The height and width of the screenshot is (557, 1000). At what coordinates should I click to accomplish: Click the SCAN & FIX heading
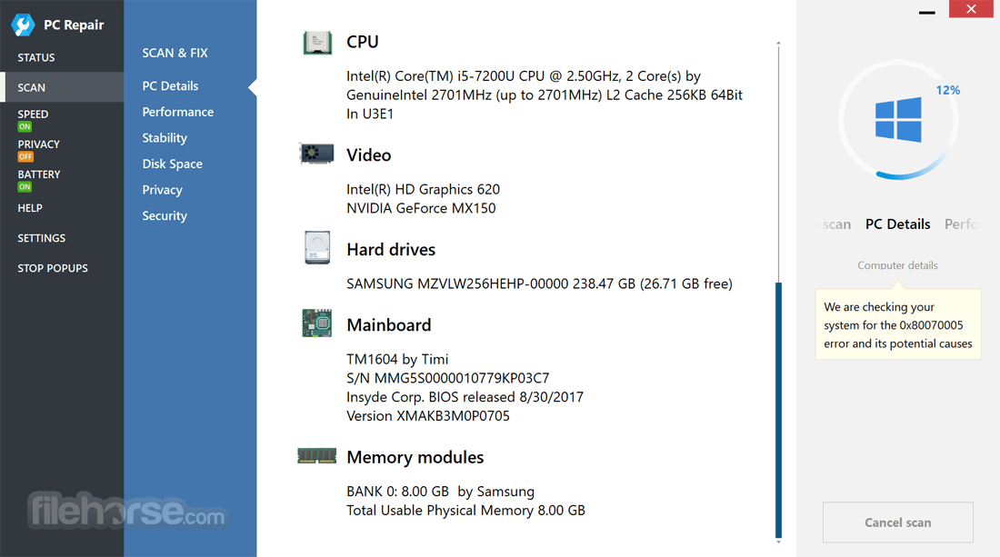coord(175,53)
